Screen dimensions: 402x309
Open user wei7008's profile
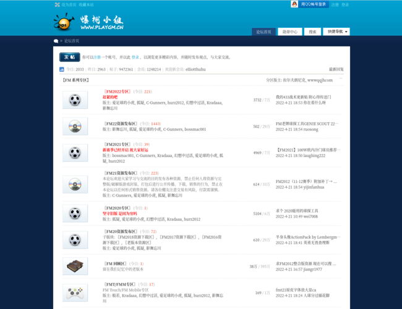click(310, 216)
